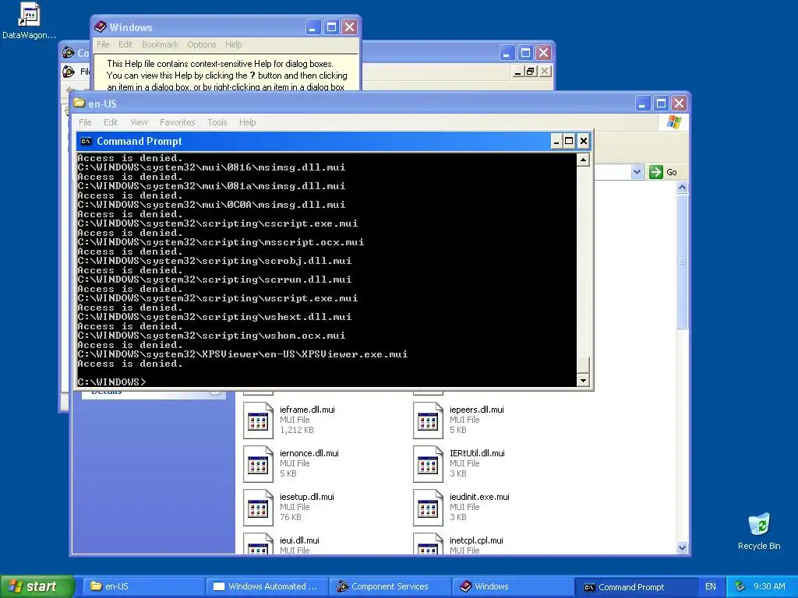Open Bookmark menu in Windows Help window

(160, 44)
